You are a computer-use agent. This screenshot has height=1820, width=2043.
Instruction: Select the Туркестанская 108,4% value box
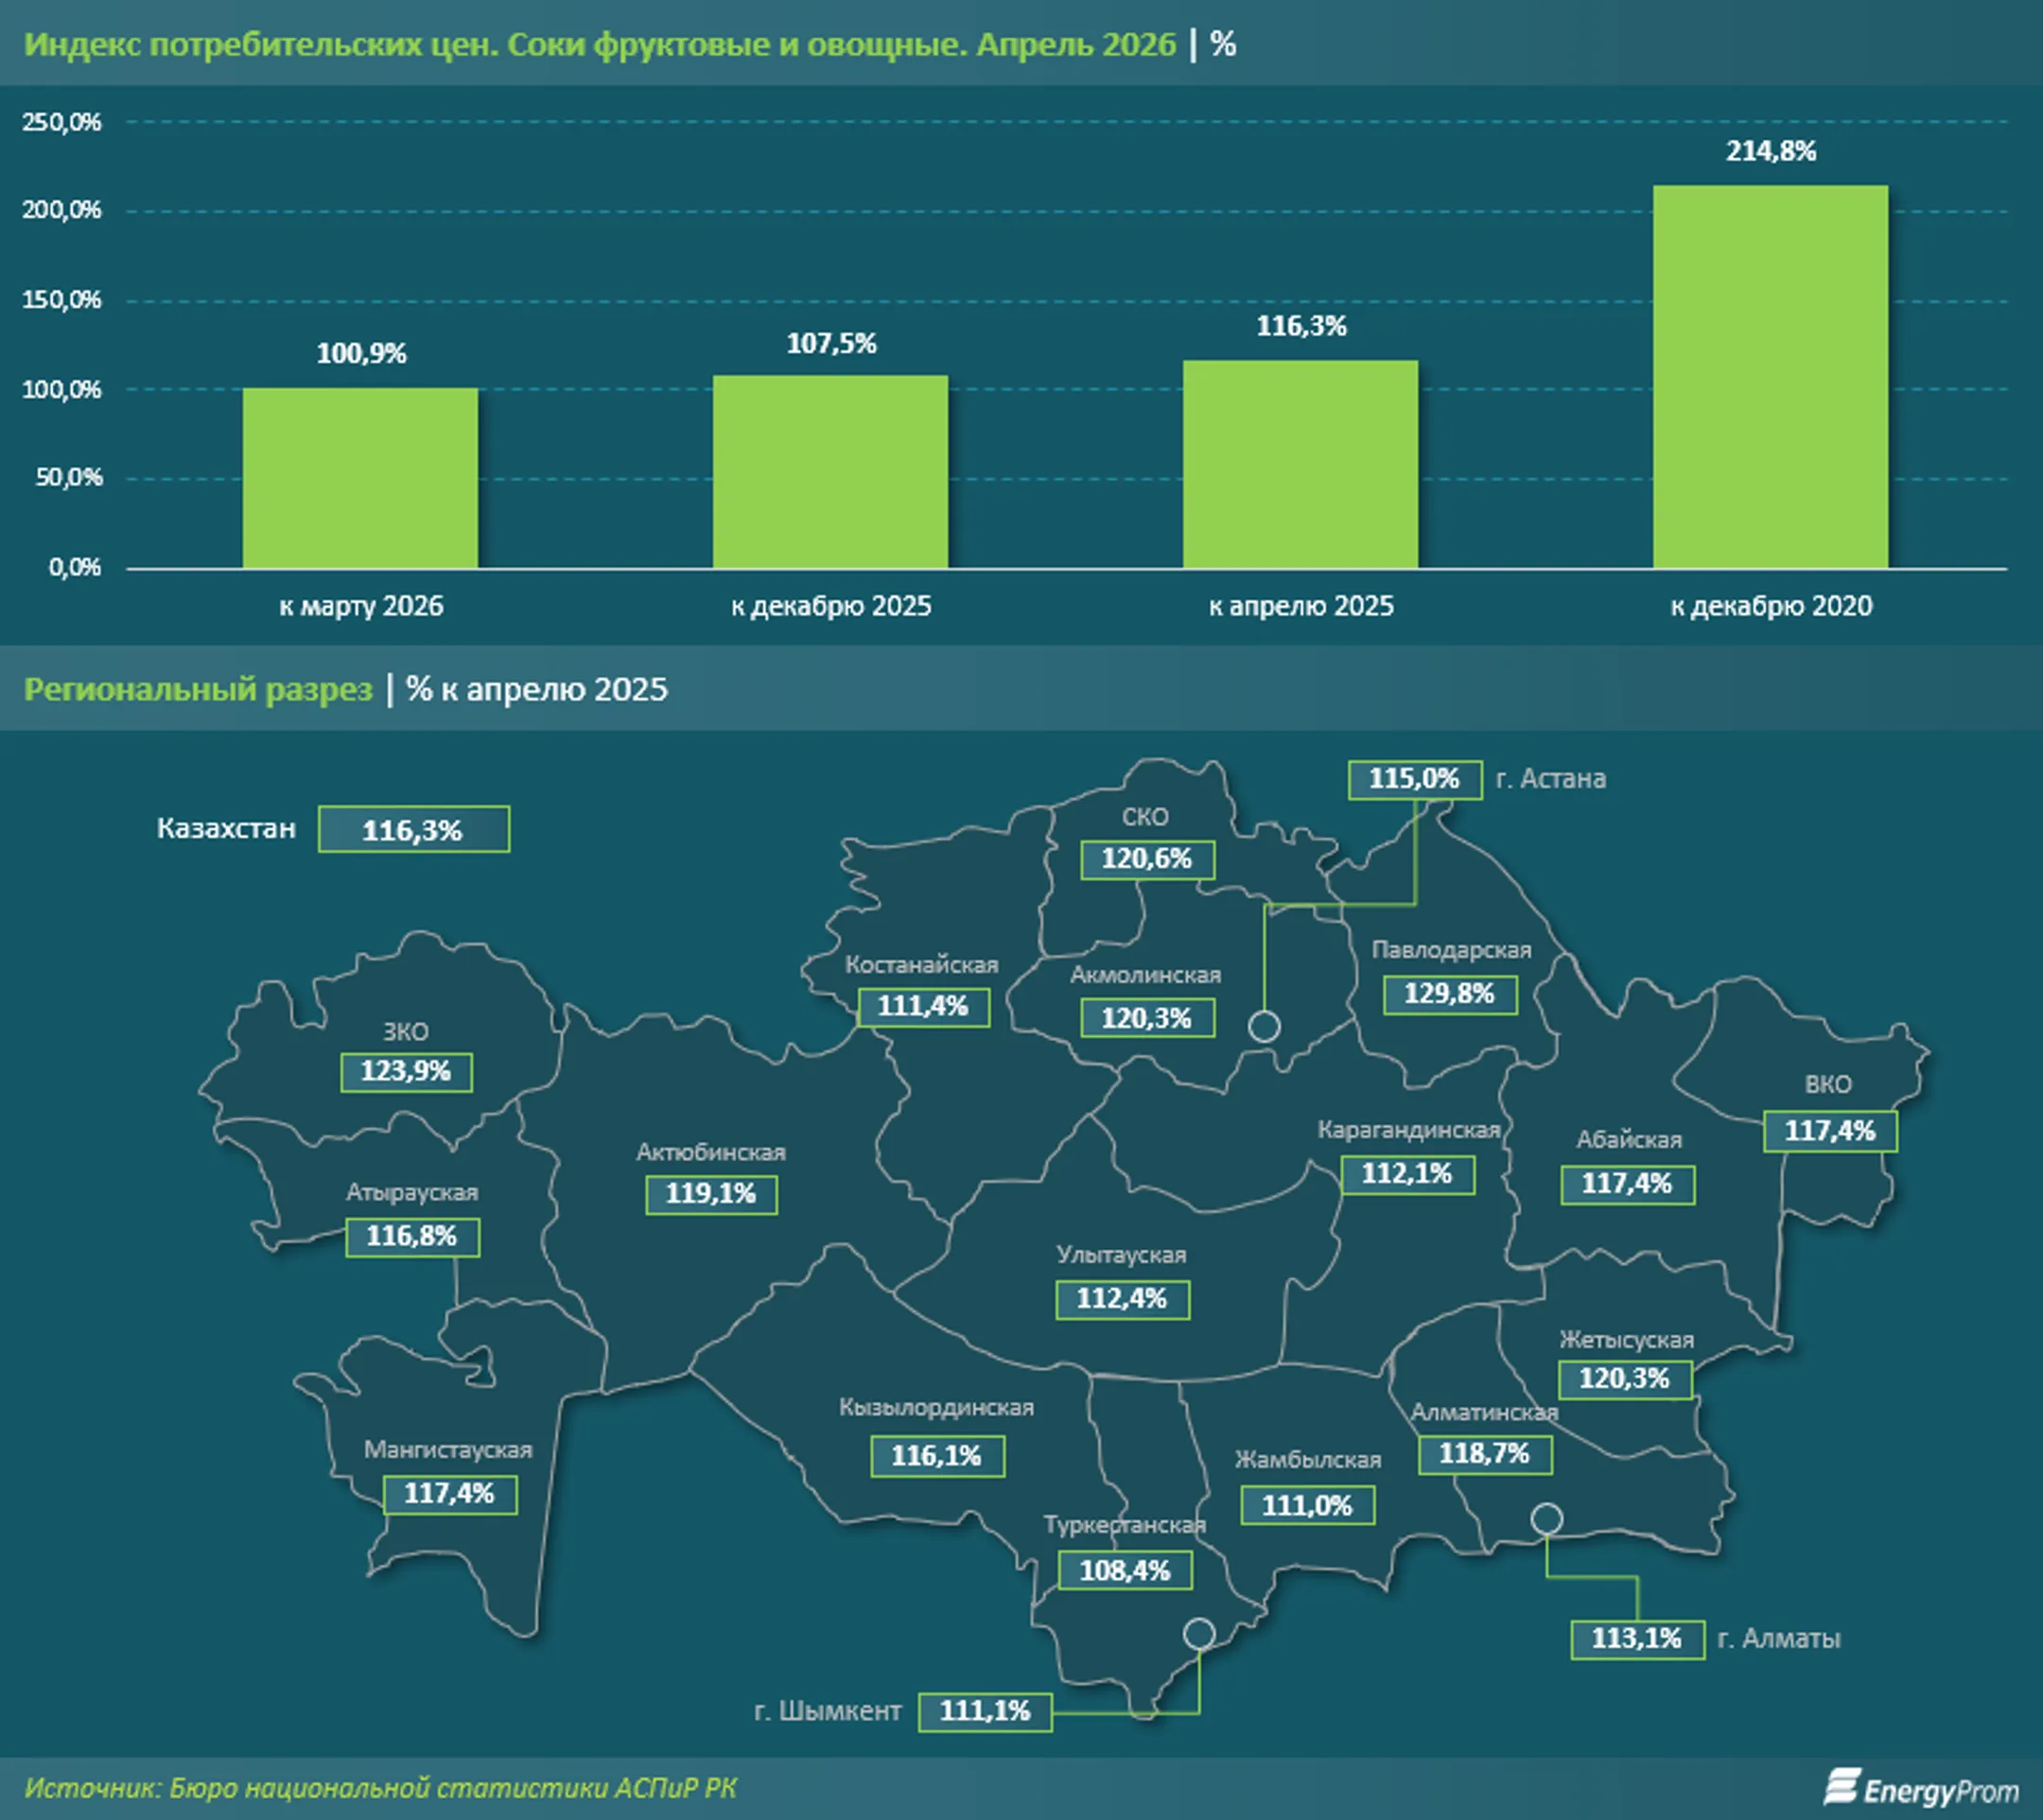1126,1570
